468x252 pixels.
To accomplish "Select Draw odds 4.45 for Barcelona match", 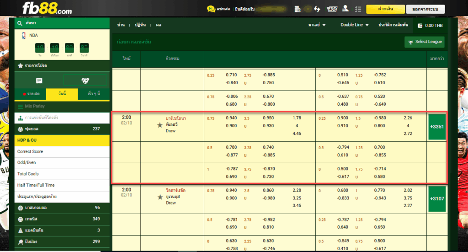I will (297, 134).
